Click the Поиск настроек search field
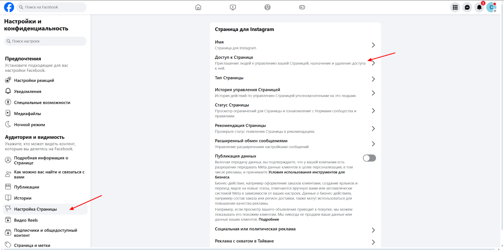The height and width of the screenshot is (251, 504). 45,41
